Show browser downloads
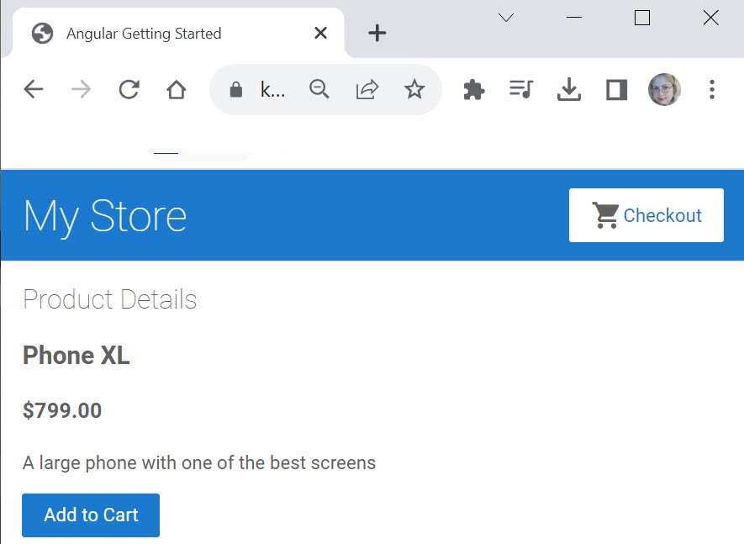Screen dimensions: 744x544 point(569,89)
